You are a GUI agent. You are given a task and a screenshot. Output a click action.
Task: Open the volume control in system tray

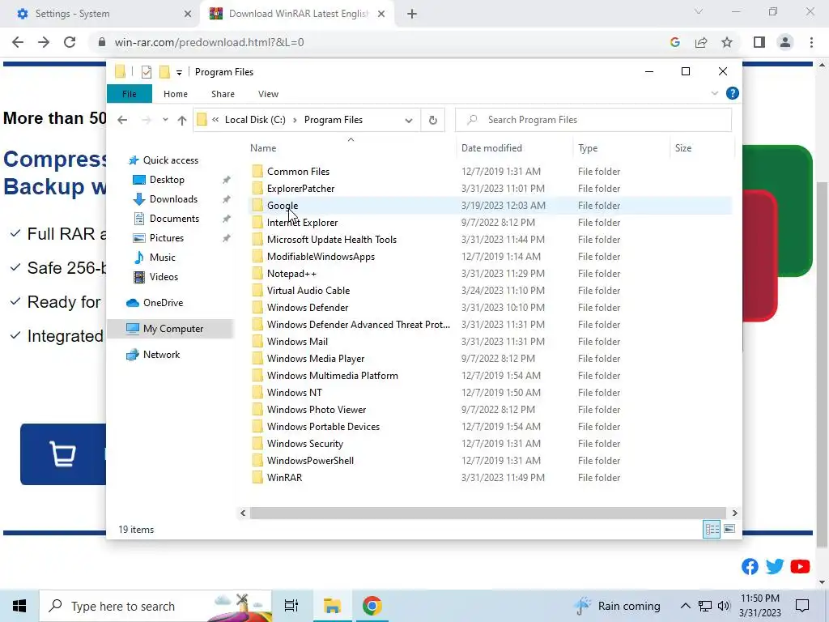click(724, 606)
